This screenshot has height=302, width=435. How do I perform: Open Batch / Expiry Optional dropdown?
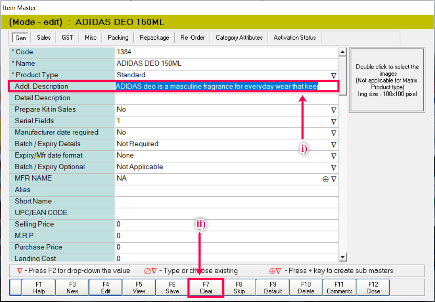click(x=334, y=167)
